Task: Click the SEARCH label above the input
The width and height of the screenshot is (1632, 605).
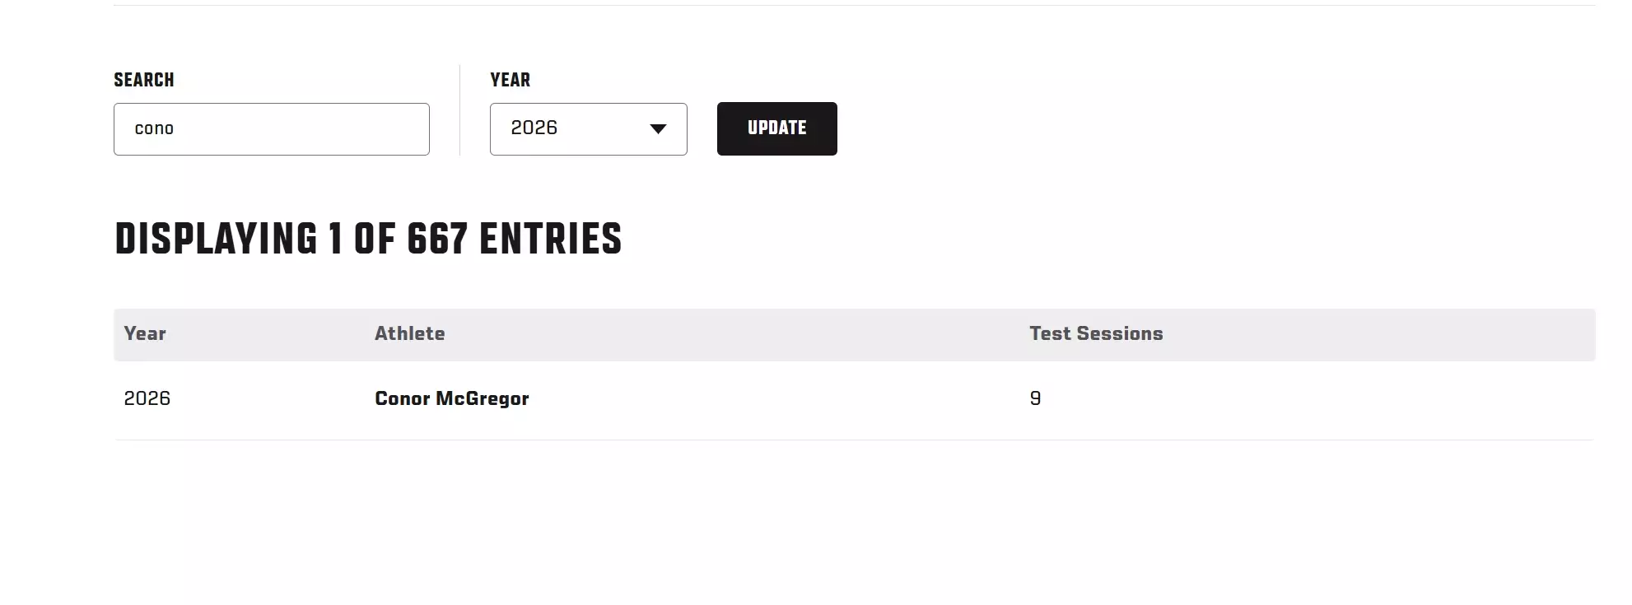Action: [x=144, y=80]
